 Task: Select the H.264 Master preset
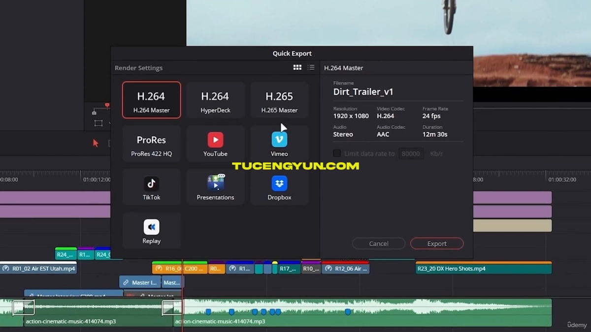coord(151,100)
